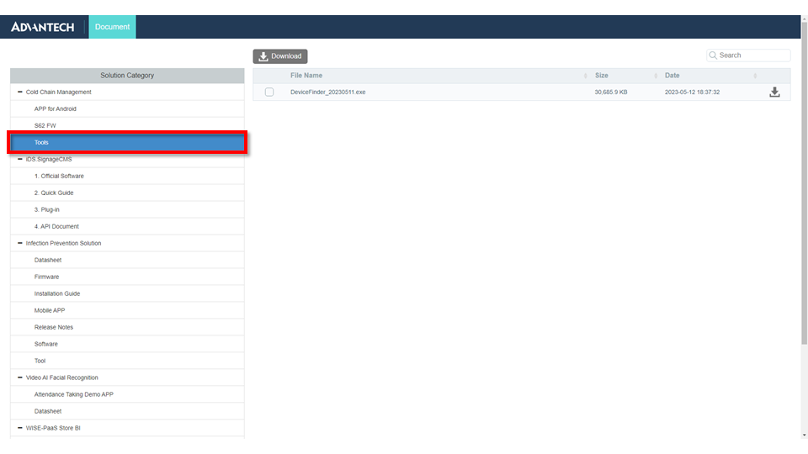Collapse the Cold Chain Management category
This screenshot has width=808, height=454.
(19, 92)
